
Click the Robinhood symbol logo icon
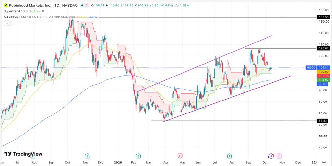coord(6,6)
